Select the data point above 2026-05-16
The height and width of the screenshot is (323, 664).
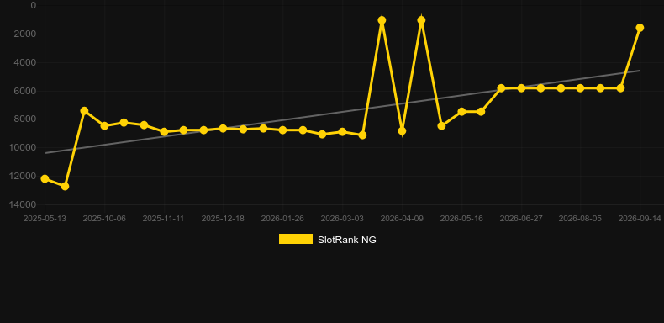(461, 112)
